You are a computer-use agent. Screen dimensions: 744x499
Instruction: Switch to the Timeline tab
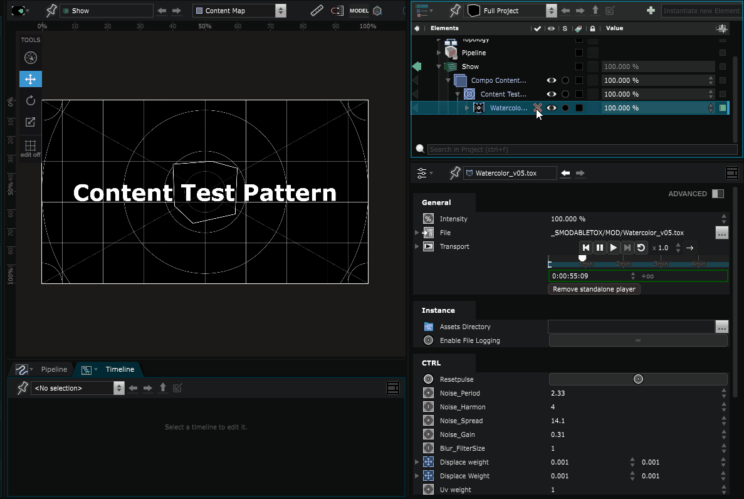tap(120, 369)
